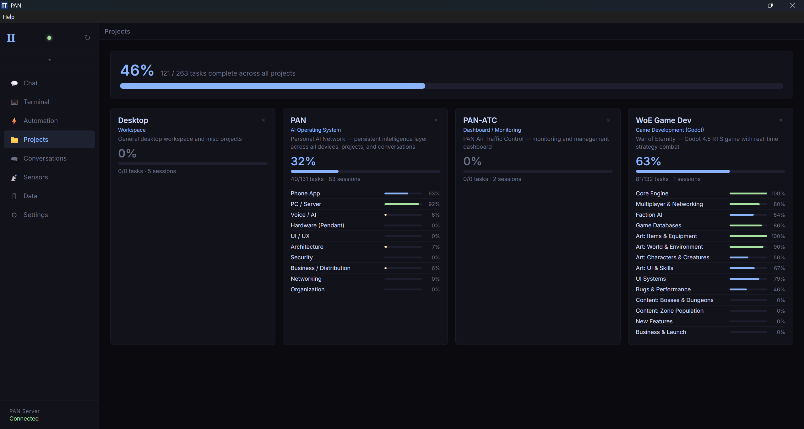The width and height of the screenshot is (804, 429).
Task: Click the green status dot indicator
Action: pyautogui.click(x=49, y=38)
